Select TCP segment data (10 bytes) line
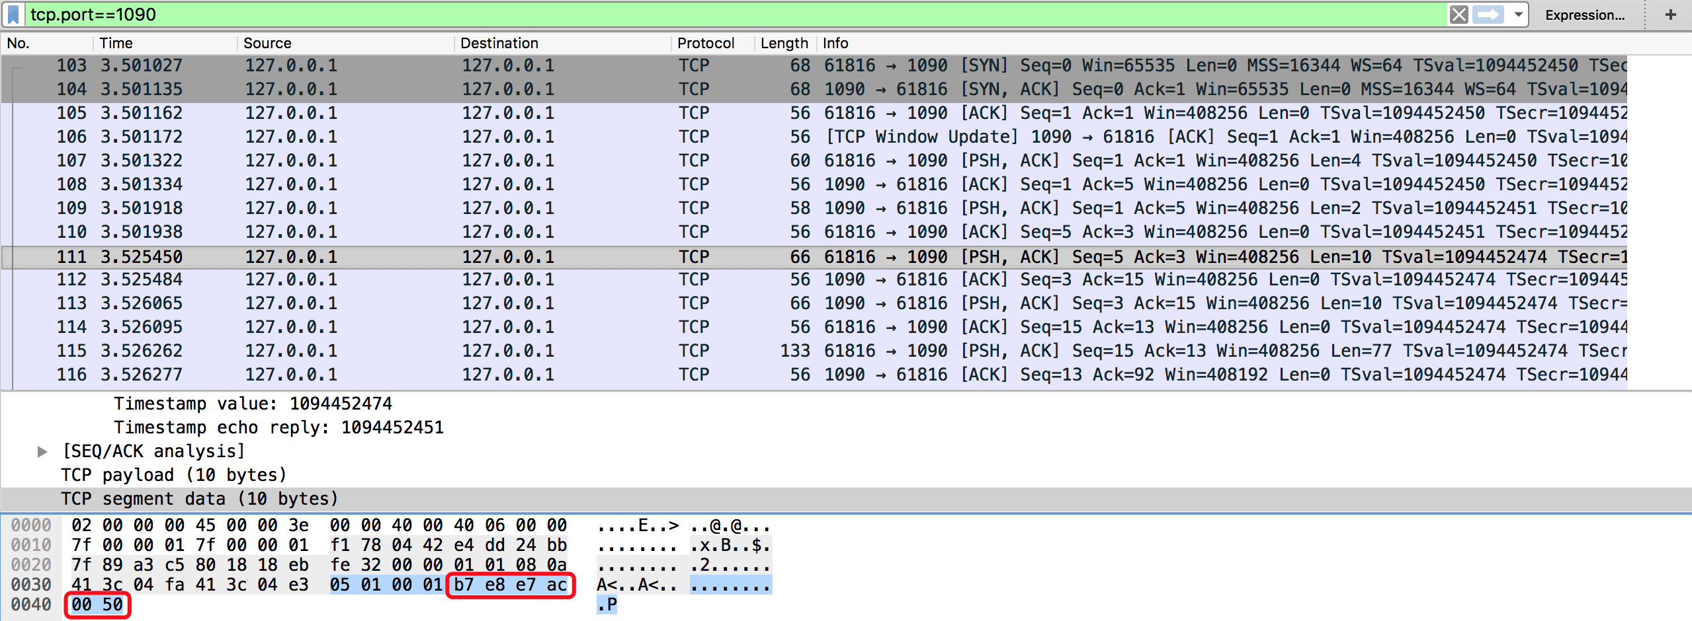Image resolution: width=1692 pixels, height=621 pixels. pos(846,499)
